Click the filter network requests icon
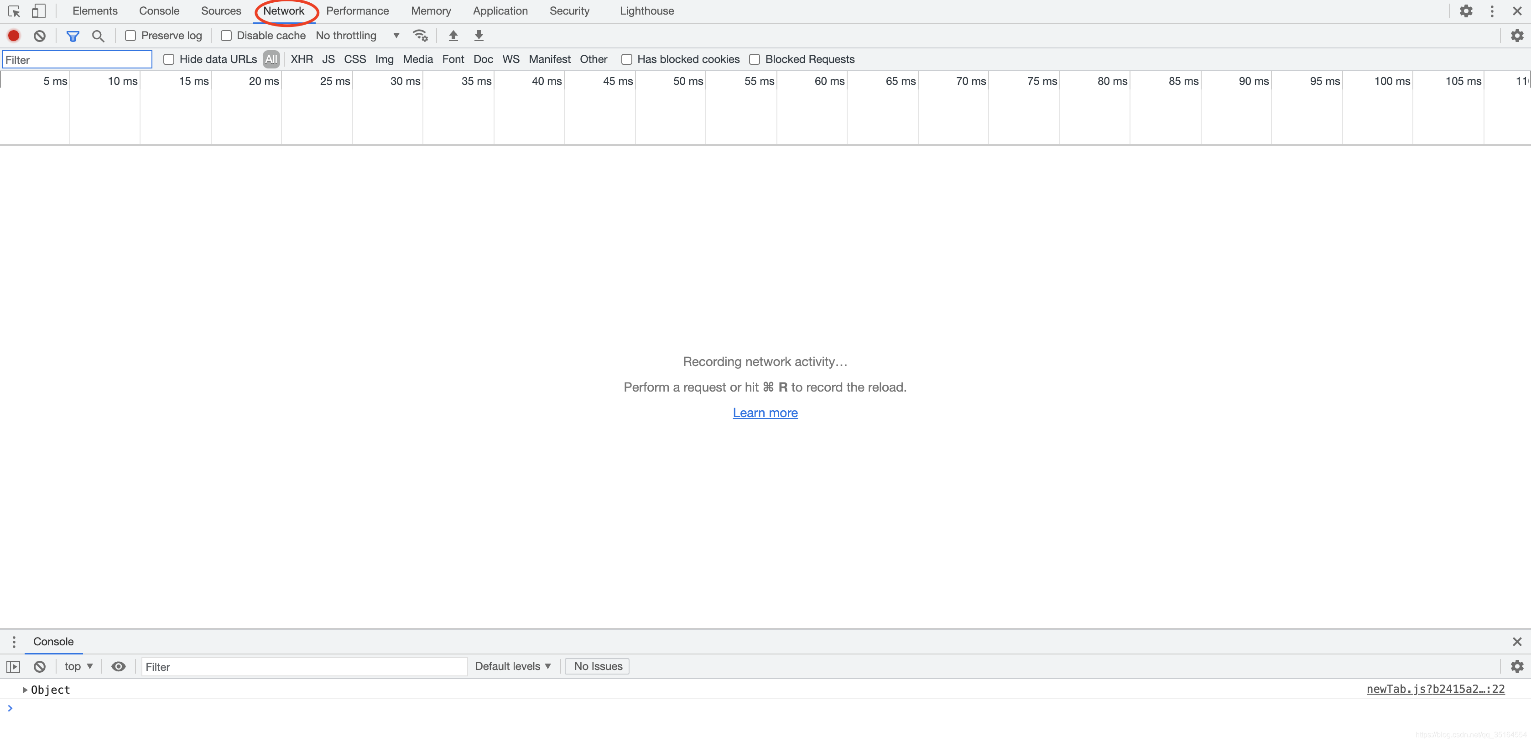The image size is (1531, 743). tap(73, 35)
